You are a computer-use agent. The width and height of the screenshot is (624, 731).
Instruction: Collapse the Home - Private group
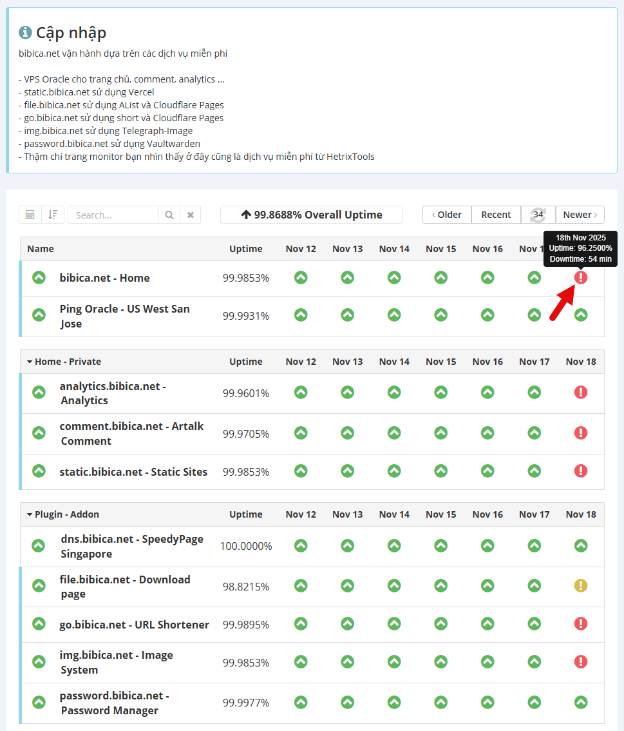click(x=30, y=362)
